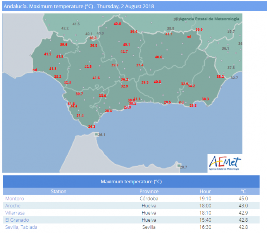Click the 42.9 value in Villarrasa row
The height and width of the screenshot is (233, 267).
coord(243,213)
